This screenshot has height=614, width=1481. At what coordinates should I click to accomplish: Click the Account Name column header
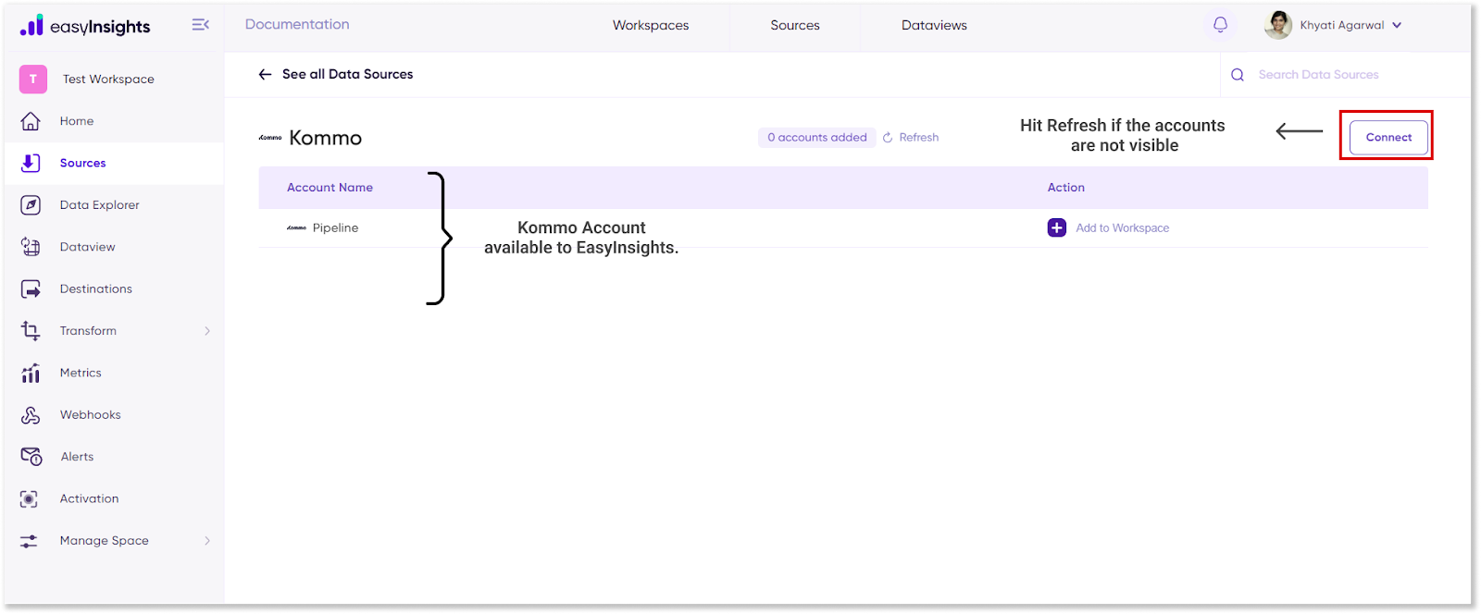click(330, 188)
